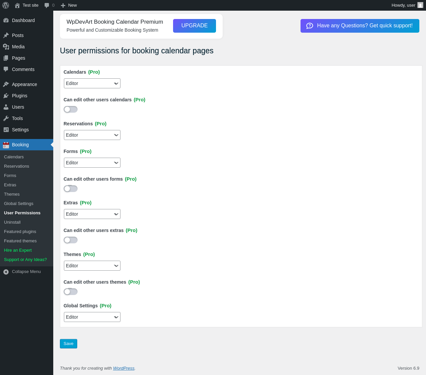Click the home icon beside Test site
The height and width of the screenshot is (375, 426).
coord(17,5)
